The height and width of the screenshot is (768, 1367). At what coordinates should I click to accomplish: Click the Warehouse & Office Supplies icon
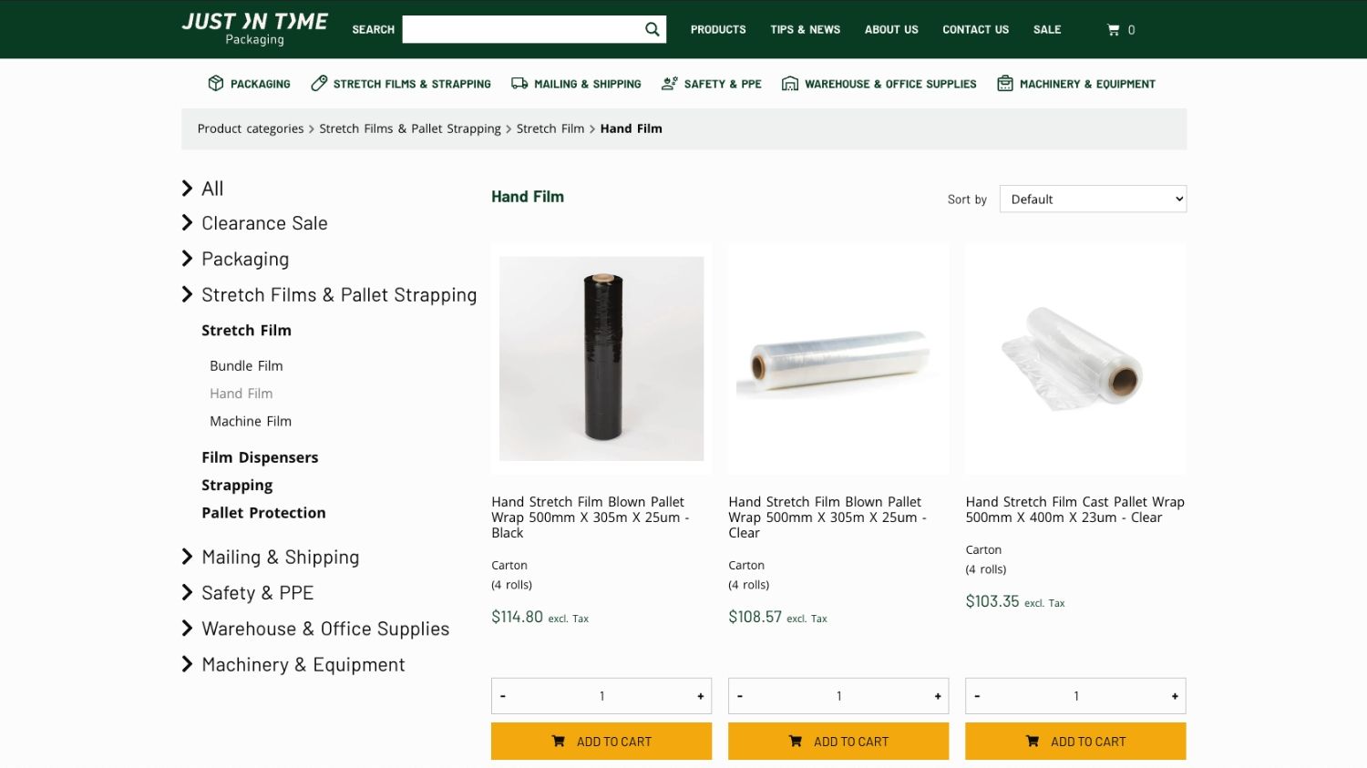pyautogui.click(x=790, y=84)
